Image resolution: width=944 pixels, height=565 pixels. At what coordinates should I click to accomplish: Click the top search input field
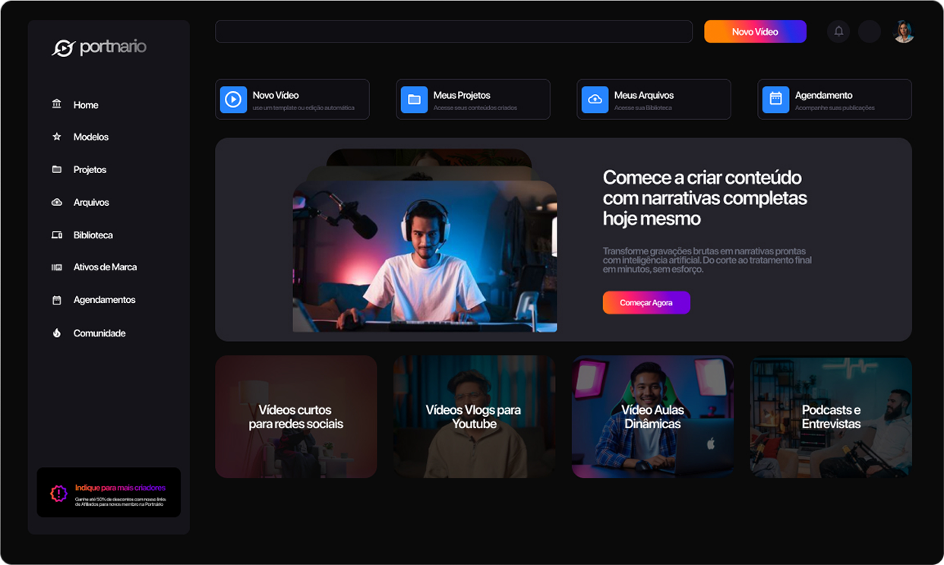click(x=453, y=31)
